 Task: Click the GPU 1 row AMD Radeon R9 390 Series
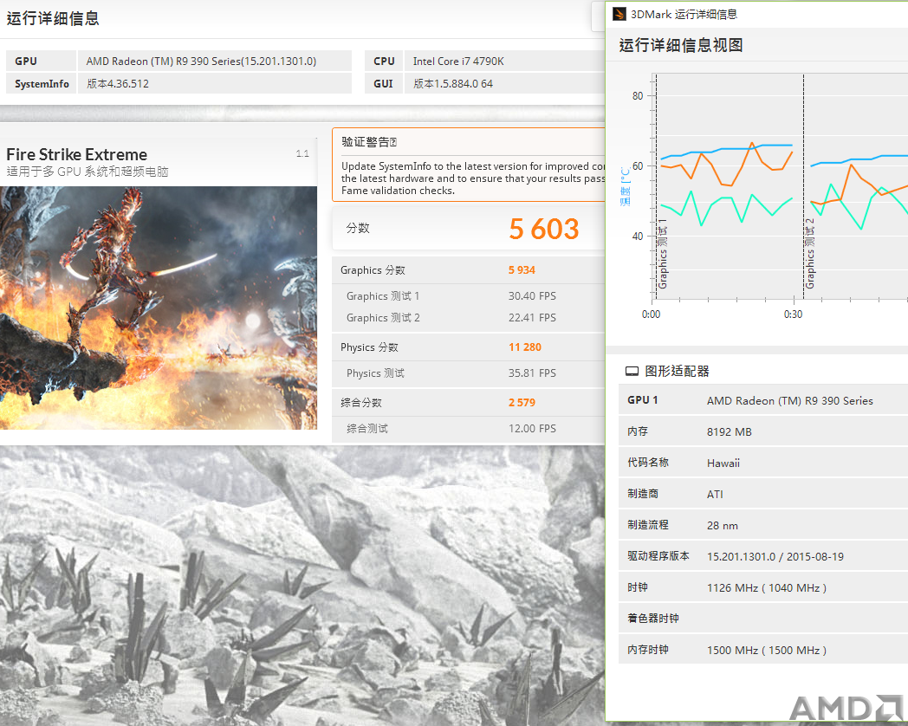point(763,400)
